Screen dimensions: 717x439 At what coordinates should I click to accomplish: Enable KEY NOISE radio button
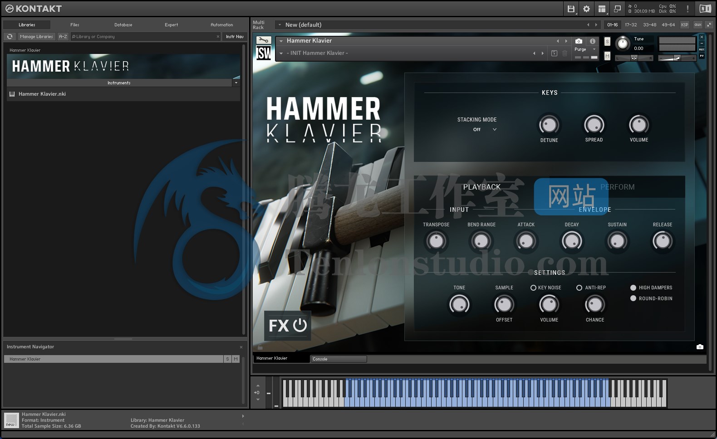click(533, 288)
